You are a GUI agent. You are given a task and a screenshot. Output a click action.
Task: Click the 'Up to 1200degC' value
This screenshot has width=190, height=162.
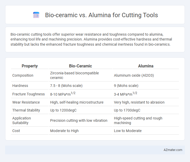coord(63,110)
